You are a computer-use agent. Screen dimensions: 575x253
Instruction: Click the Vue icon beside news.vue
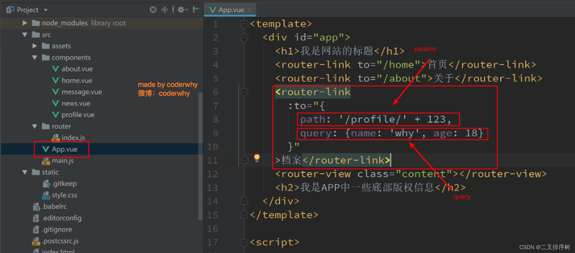[x=55, y=103]
